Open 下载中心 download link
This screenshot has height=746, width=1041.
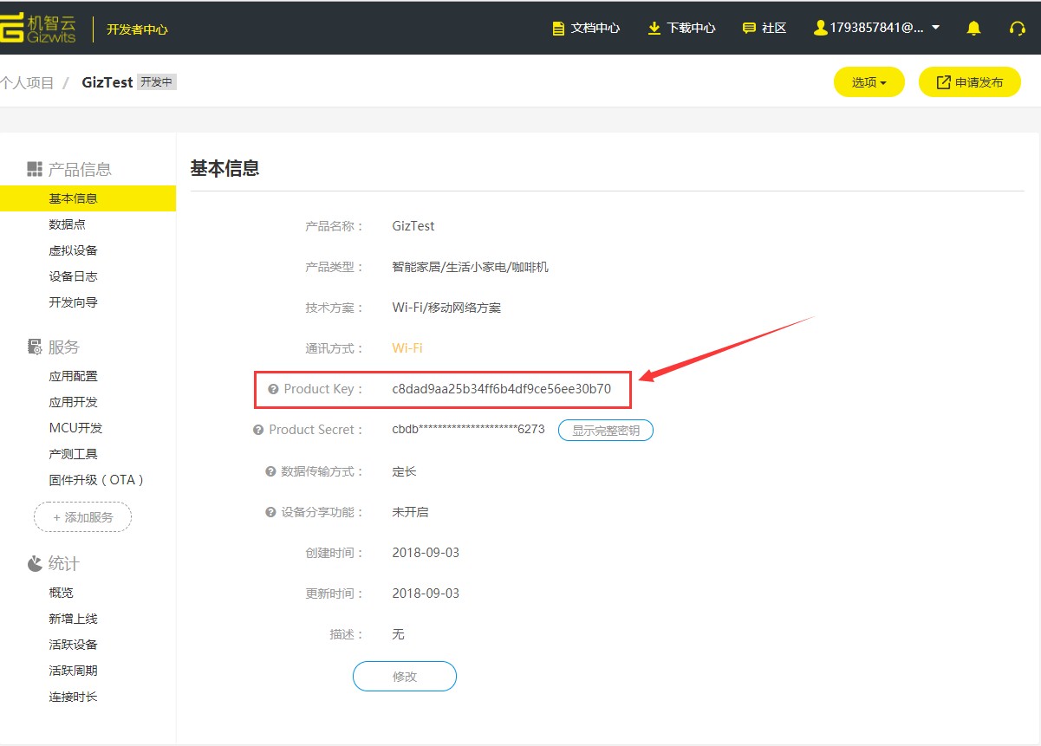click(681, 28)
